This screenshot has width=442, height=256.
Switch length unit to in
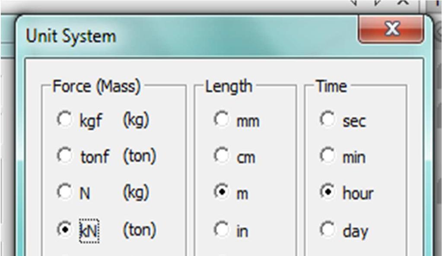click(x=222, y=229)
